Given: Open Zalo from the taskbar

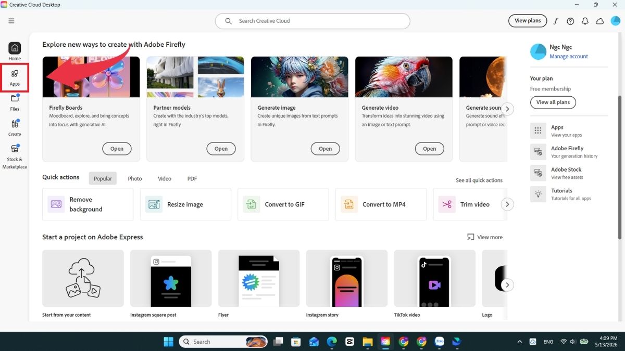Looking at the screenshot, I should [x=439, y=342].
